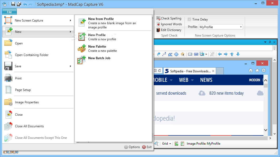This screenshot has height=157, width=280.
Task: Select the New menu entry
Action: coord(38,32)
